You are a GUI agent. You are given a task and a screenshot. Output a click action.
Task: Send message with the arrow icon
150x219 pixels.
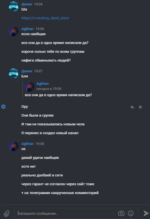[x=146, y=213]
